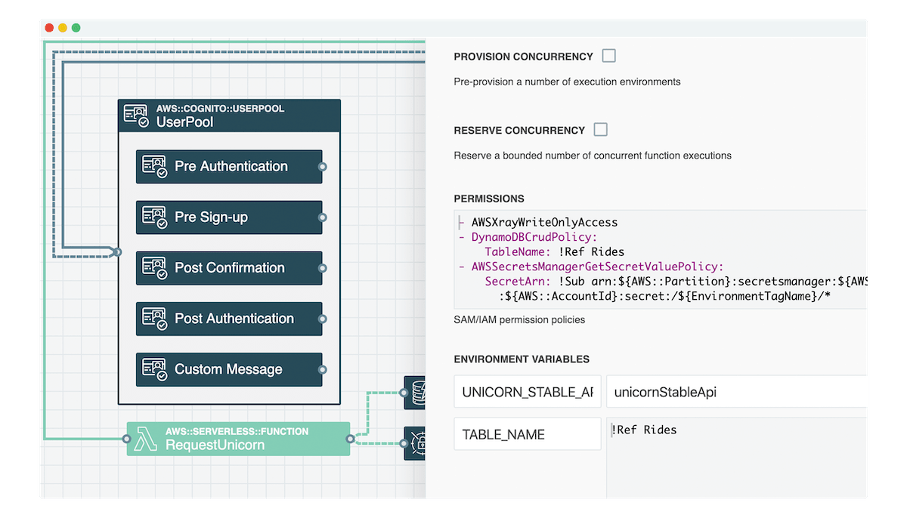Click the UserPool Cognito resource icon
The width and height of the screenshot is (907, 527).
click(x=137, y=116)
